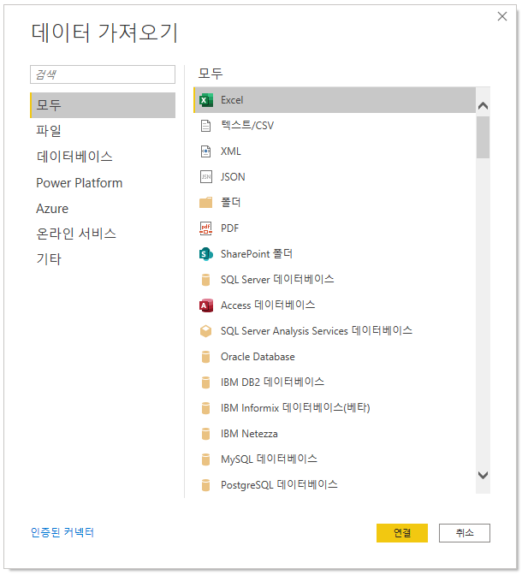Select the Access 데이터베이스 label
Viewport: 522px width, 575px height.
(268, 305)
